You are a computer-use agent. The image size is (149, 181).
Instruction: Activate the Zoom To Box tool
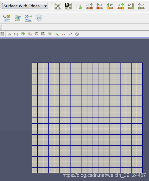pos(79,6)
